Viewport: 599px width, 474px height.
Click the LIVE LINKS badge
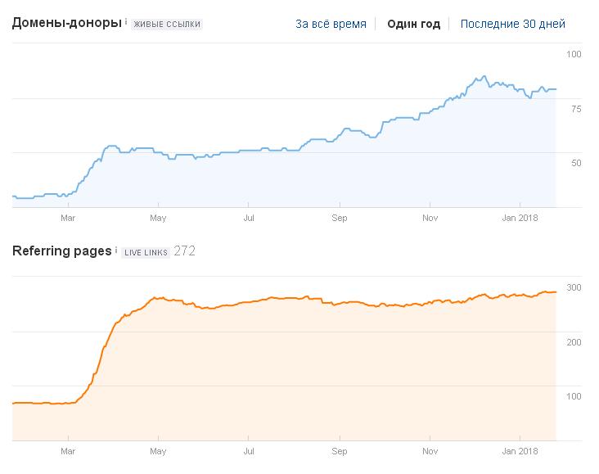coord(146,253)
